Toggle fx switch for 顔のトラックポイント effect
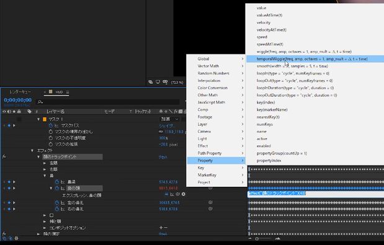384x245 pixels. (4, 157)
